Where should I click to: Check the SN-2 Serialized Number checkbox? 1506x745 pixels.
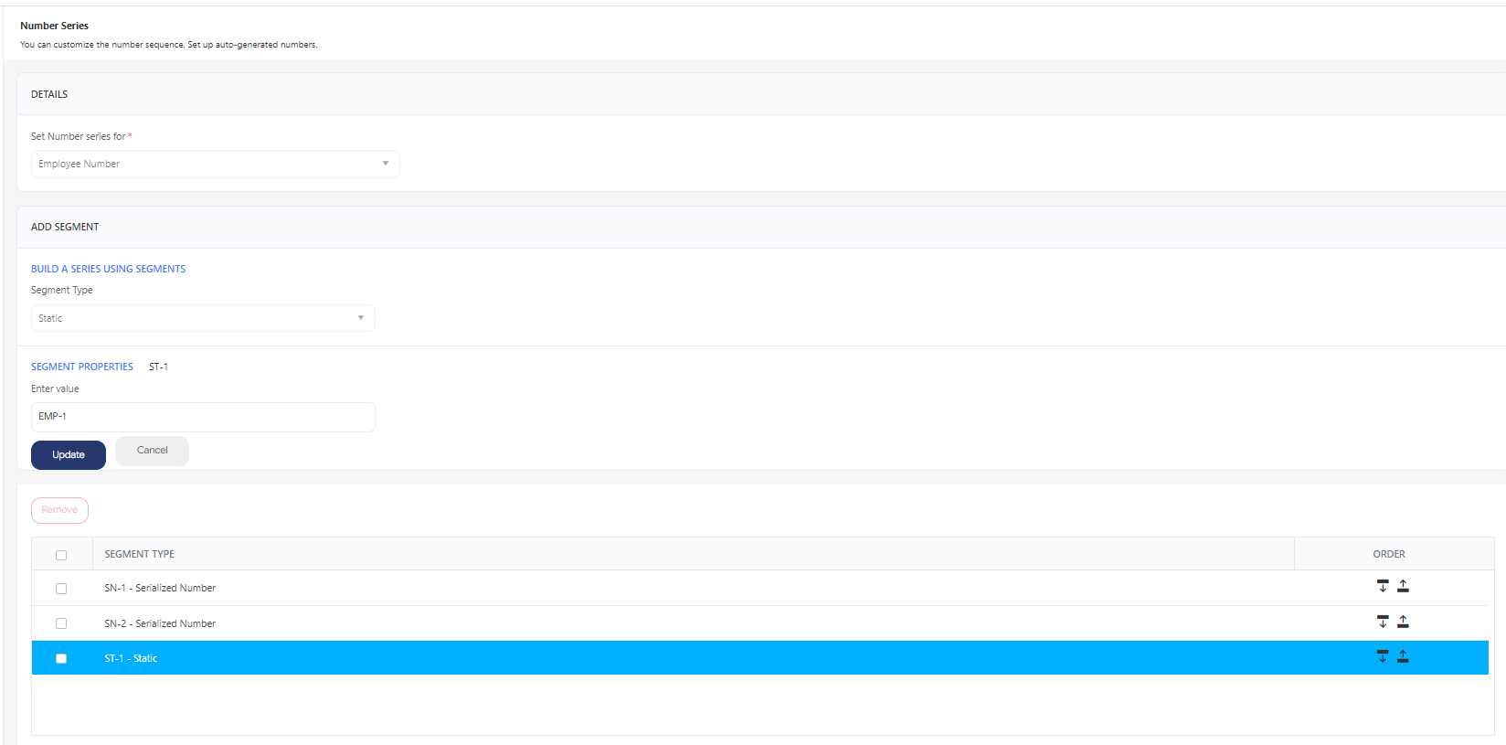[x=61, y=623]
